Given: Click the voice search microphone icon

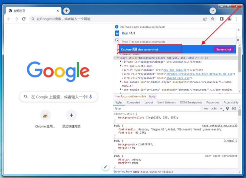Looking at the screenshot, I should click(x=91, y=97).
